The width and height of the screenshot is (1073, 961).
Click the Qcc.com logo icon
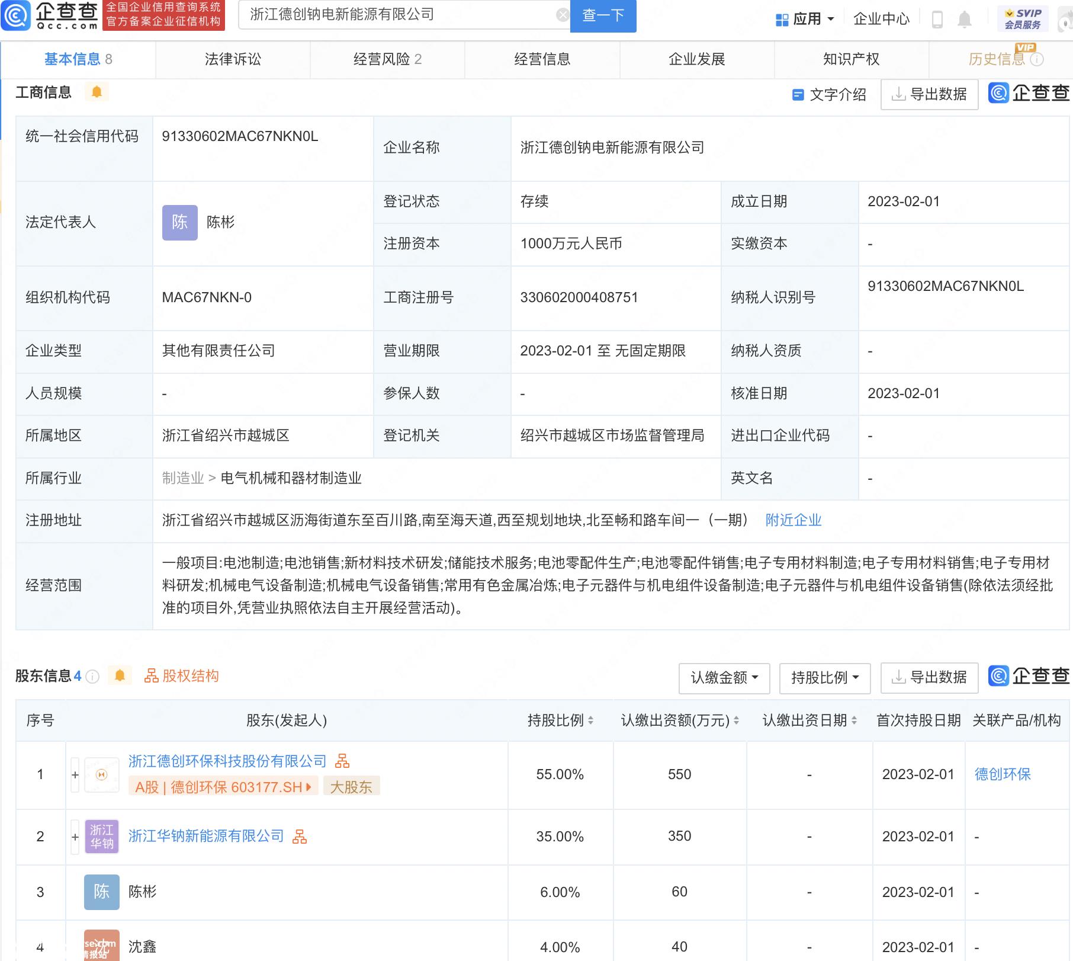pyautogui.click(x=15, y=15)
